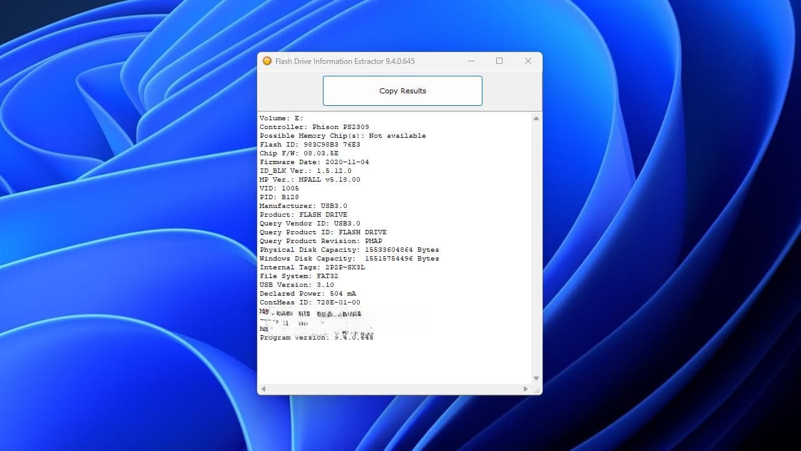
Task: Click the "Chip F/W: 08.03.5E" line
Action: point(299,153)
